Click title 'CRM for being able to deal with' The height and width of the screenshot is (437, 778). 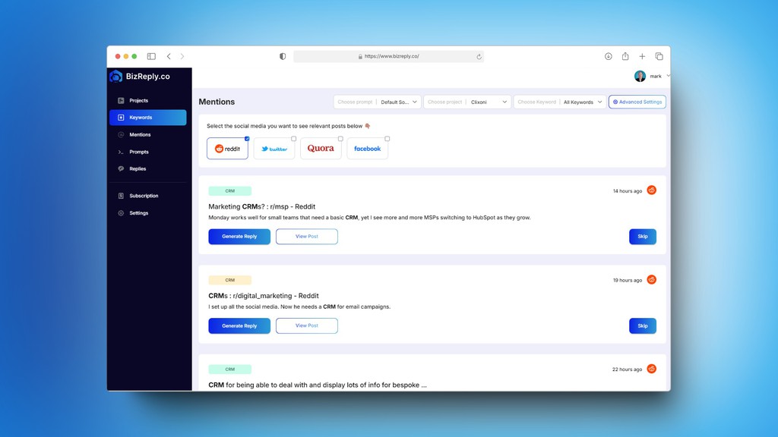point(318,385)
